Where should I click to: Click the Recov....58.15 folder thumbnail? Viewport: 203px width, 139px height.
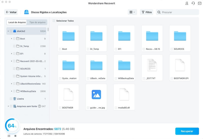point(152,36)
